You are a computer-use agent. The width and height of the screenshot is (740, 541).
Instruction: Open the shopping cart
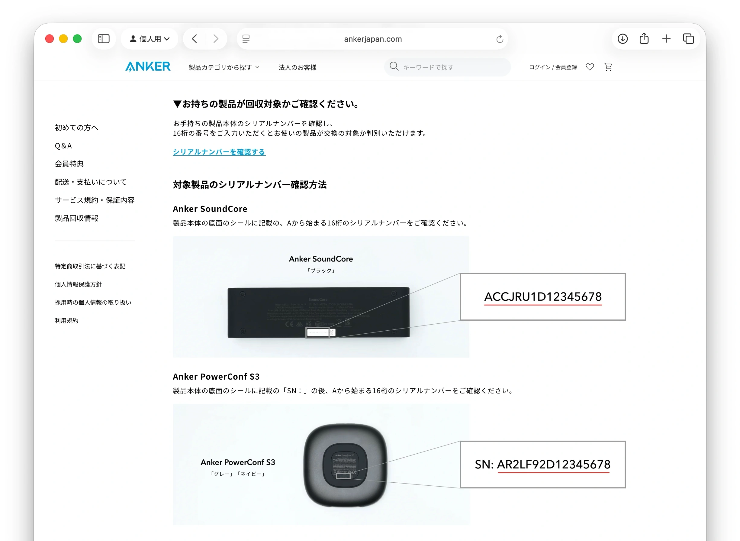coord(608,67)
